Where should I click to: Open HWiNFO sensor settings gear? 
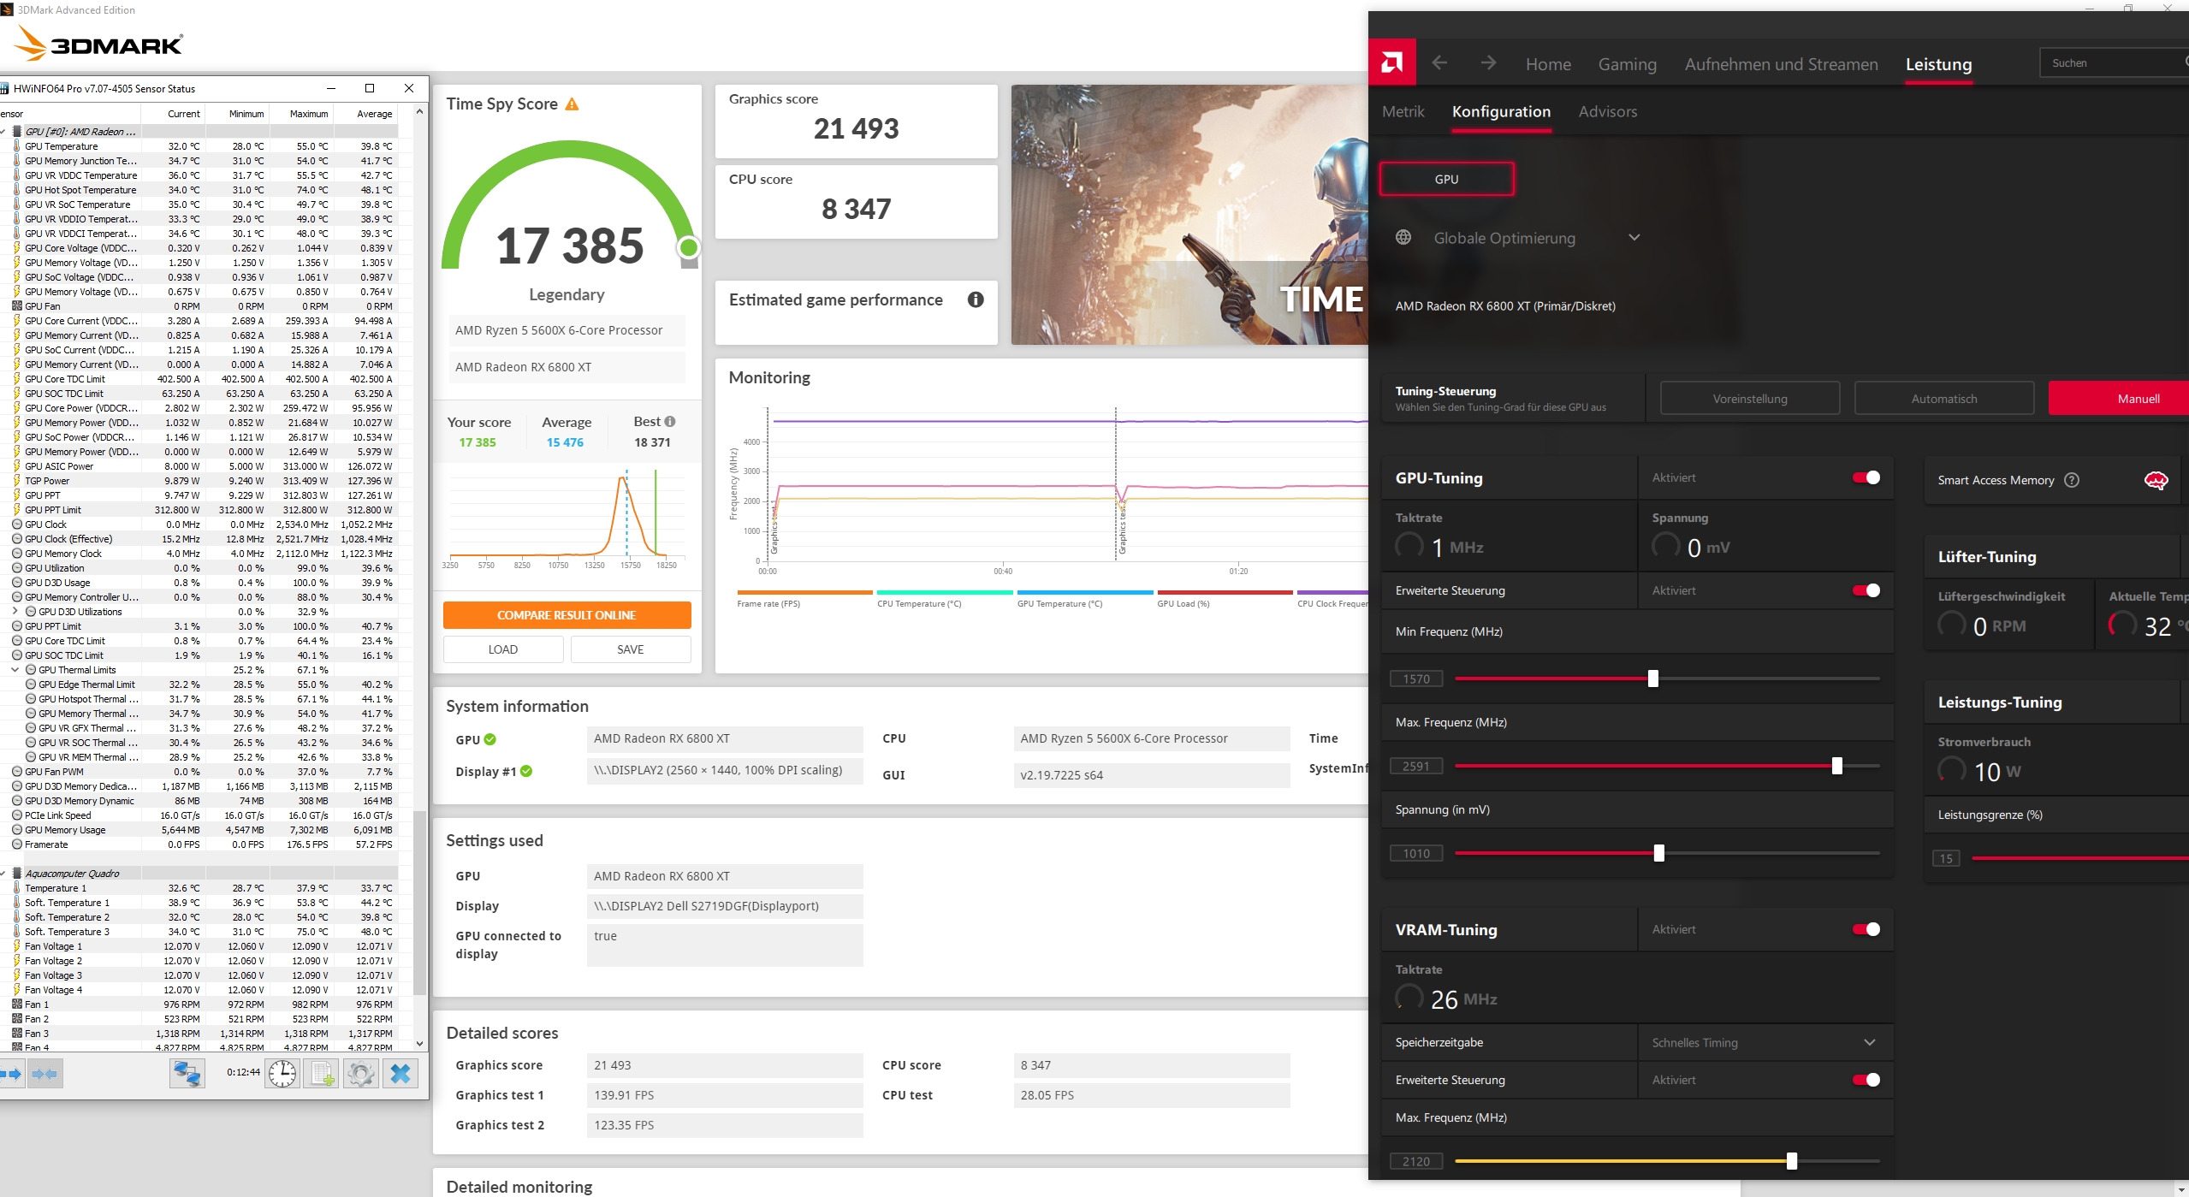[x=361, y=1073]
